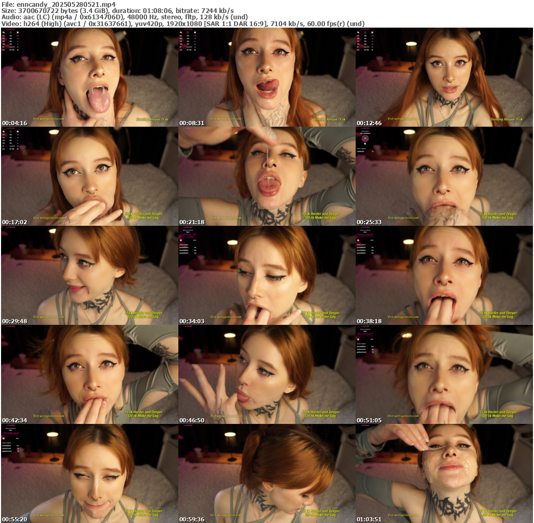Select the frame stamped 00:59:36
This screenshot has height=523, width=534.
(x=266, y=473)
